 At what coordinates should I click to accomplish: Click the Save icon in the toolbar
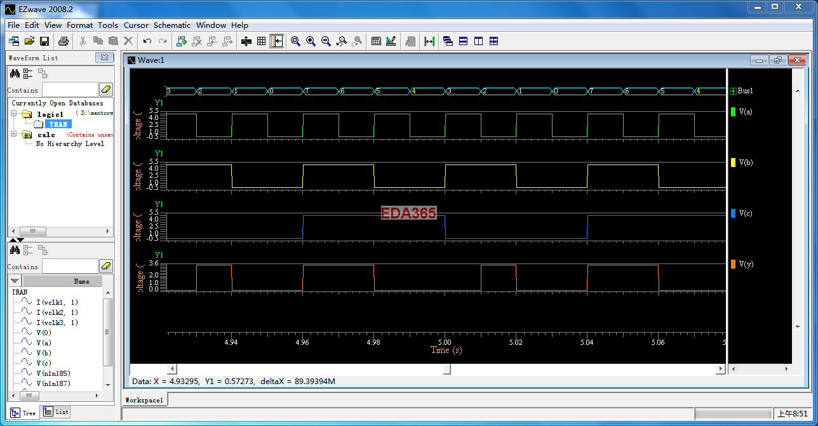(x=44, y=41)
